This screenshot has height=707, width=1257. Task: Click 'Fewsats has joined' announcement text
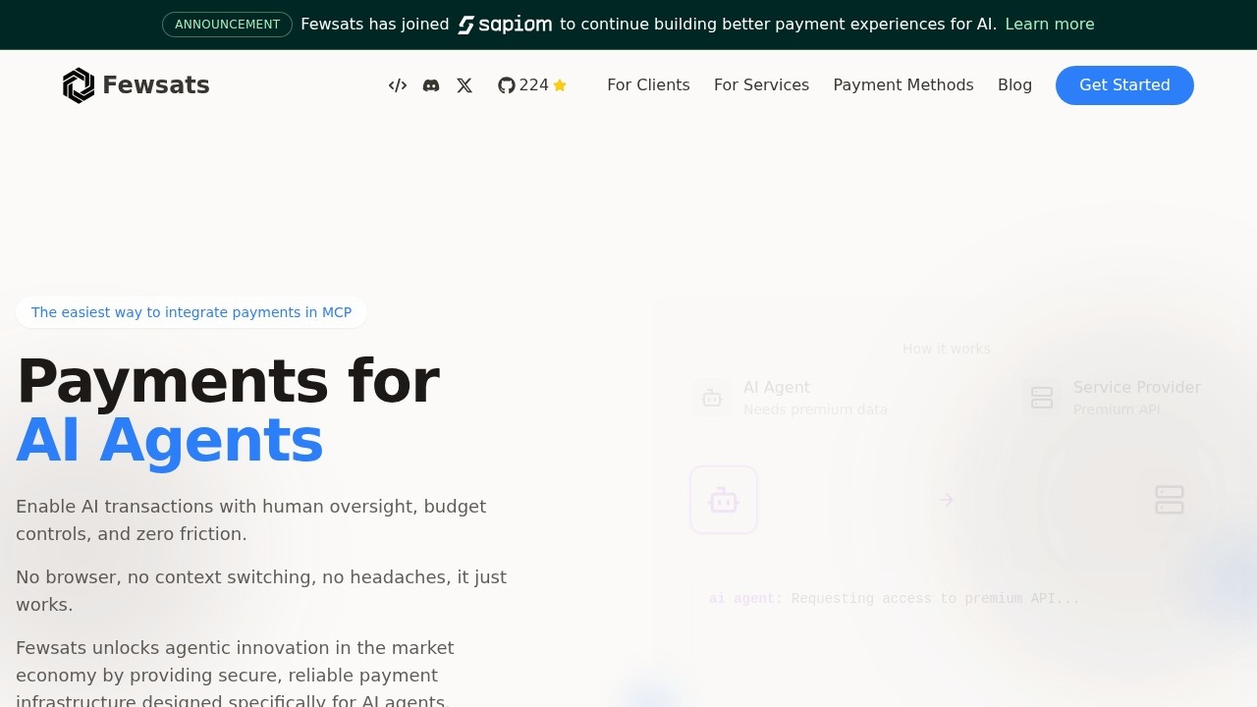pyautogui.click(x=374, y=25)
